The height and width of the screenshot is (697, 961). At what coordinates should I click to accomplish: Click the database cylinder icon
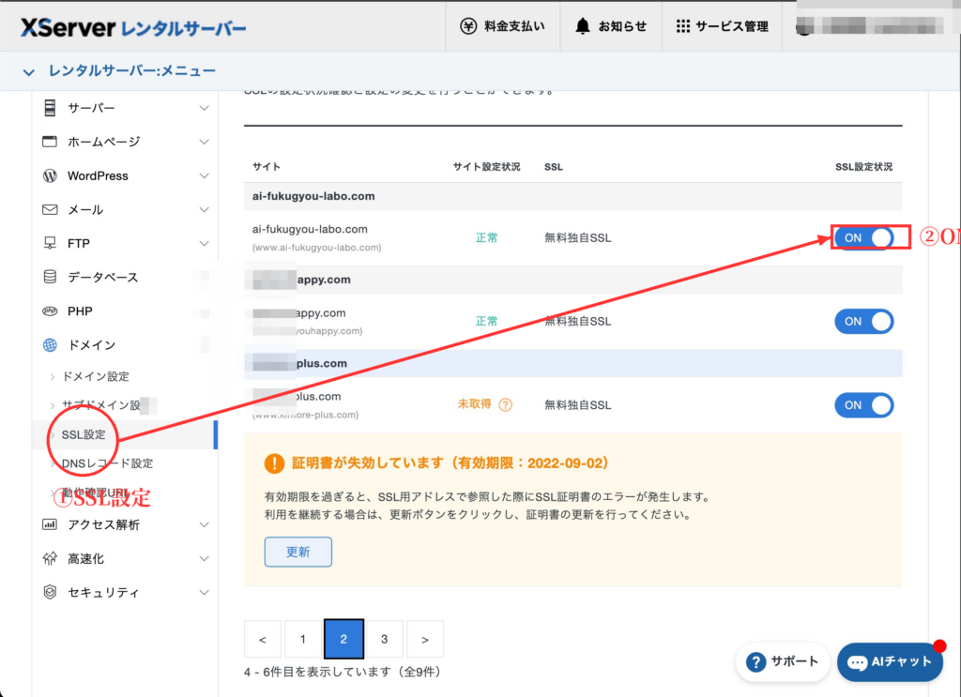pos(50,277)
